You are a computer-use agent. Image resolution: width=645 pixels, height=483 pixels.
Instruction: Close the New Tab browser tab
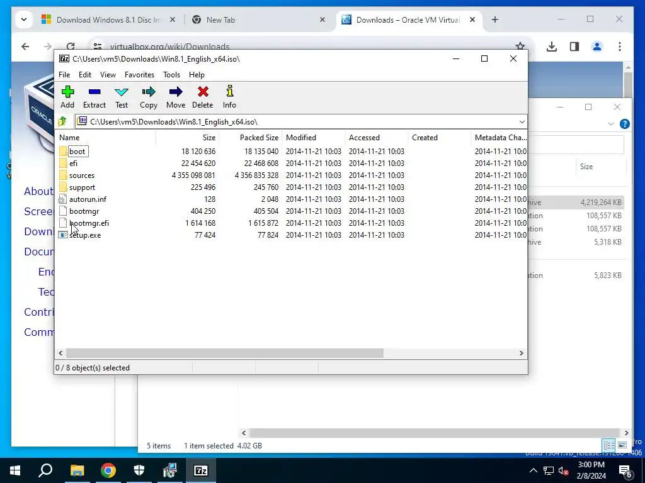point(322,19)
